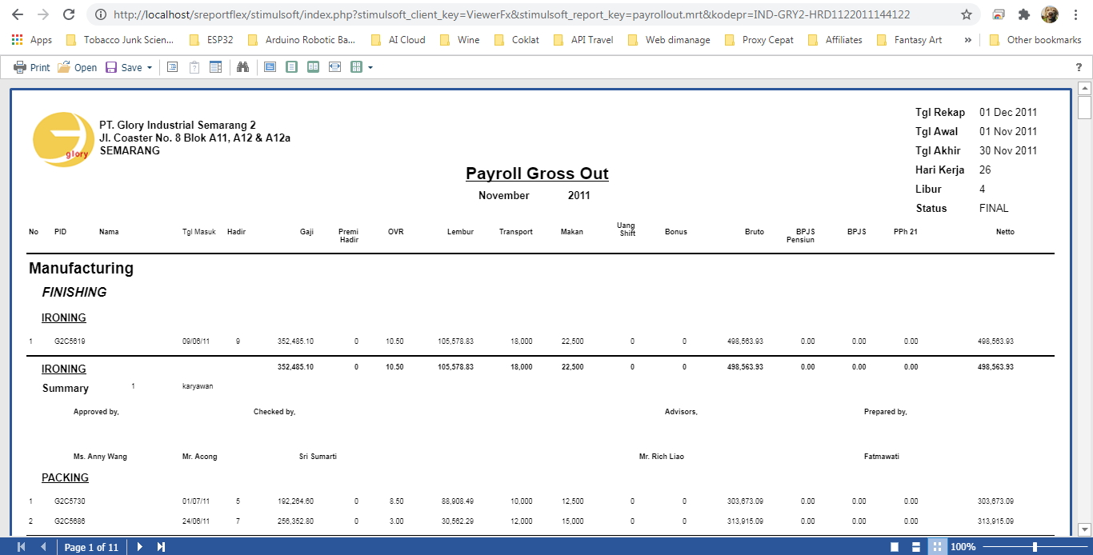Reload the page with refresh icon
Image resolution: width=1093 pixels, height=555 pixels.
coord(69,14)
